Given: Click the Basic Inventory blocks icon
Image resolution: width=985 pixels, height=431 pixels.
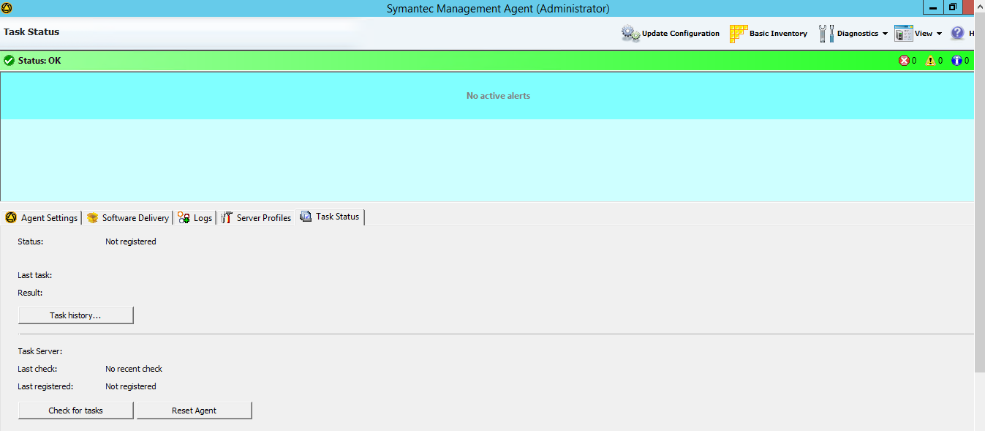Looking at the screenshot, I should (x=738, y=33).
